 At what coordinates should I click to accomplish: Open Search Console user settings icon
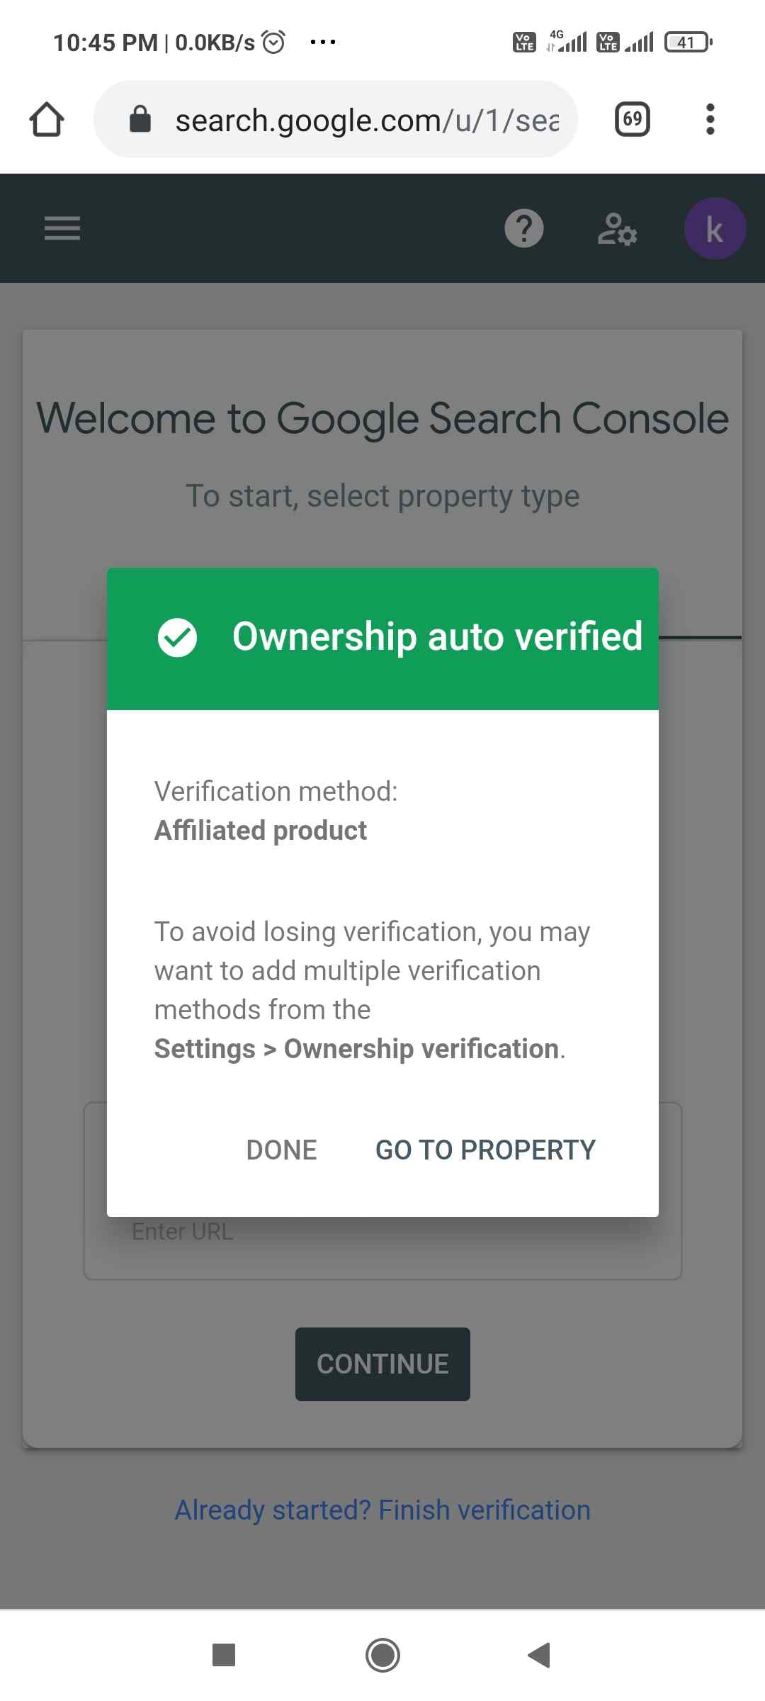point(617,229)
